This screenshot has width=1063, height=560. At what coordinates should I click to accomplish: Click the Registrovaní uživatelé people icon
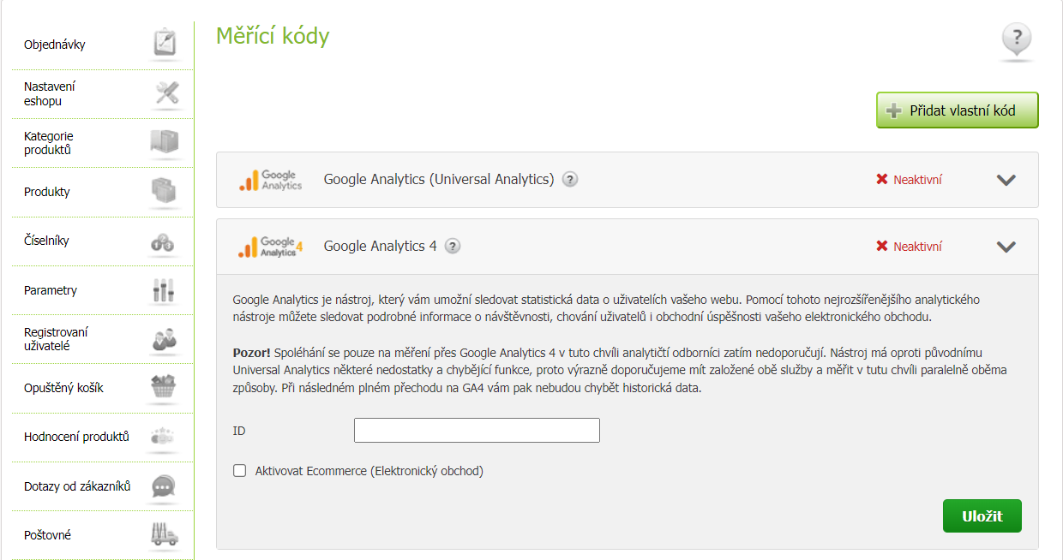pyautogui.click(x=164, y=339)
